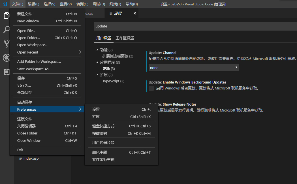Open the Update Channel dropdown
This screenshot has width=297, height=184.
click(x=194, y=68)
